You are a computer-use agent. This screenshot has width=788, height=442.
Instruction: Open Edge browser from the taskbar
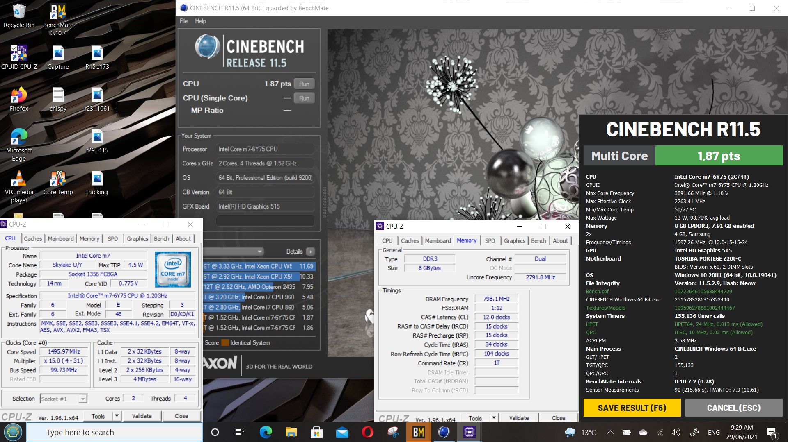point(266,432)
